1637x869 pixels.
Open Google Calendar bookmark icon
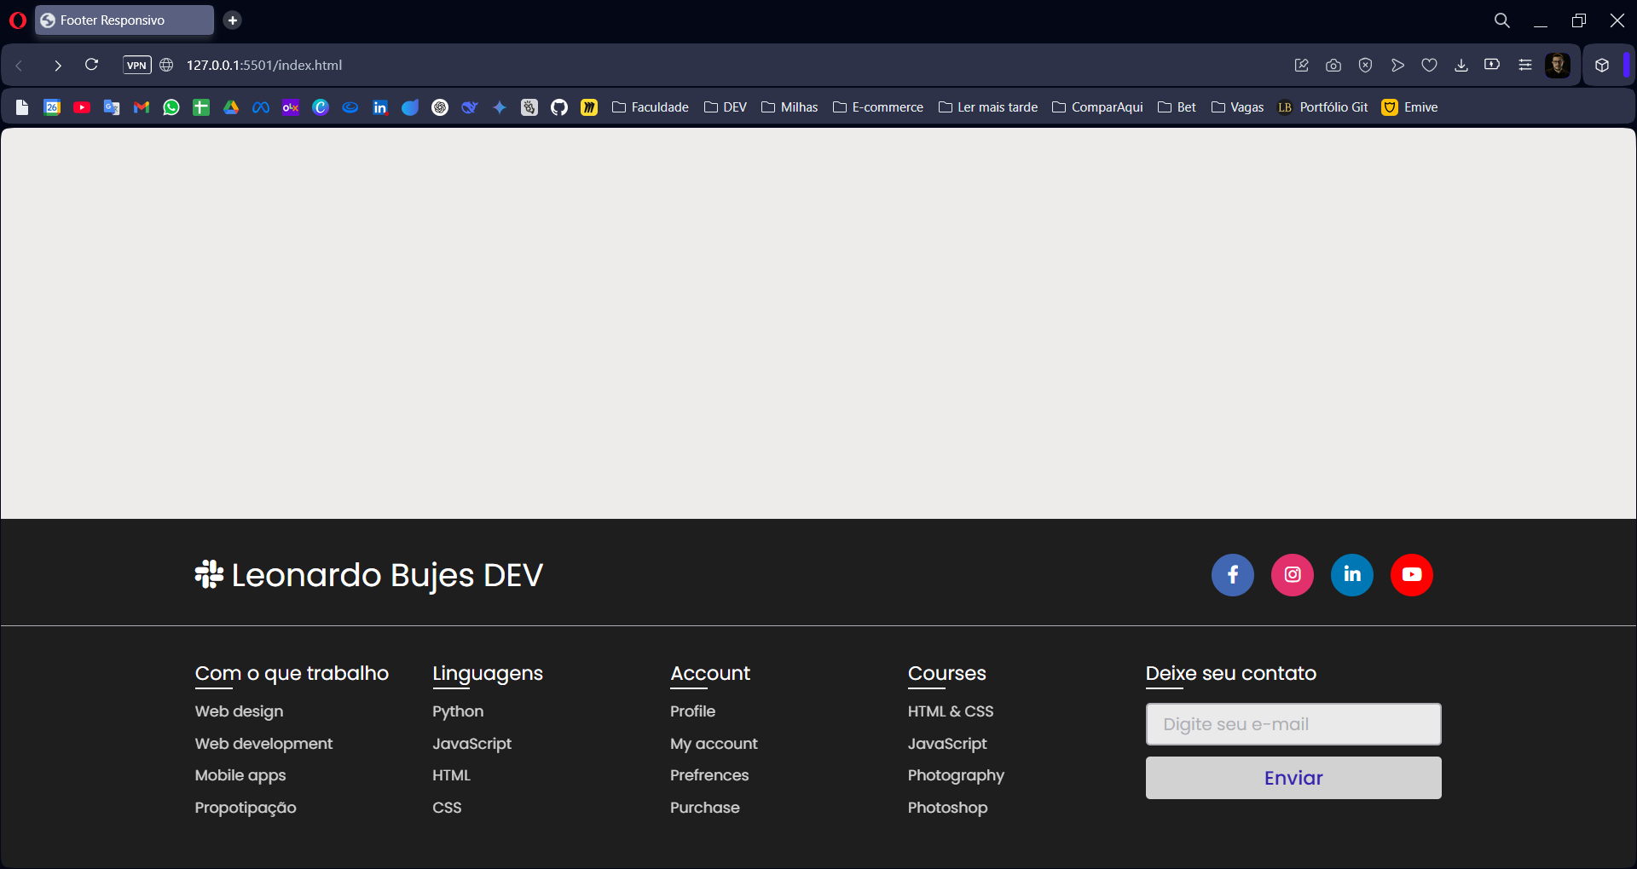[x=52, y=107]
